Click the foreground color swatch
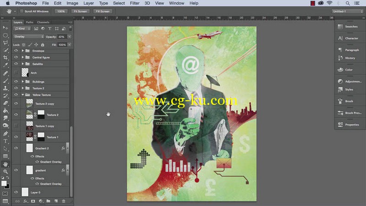 point(4,184)
